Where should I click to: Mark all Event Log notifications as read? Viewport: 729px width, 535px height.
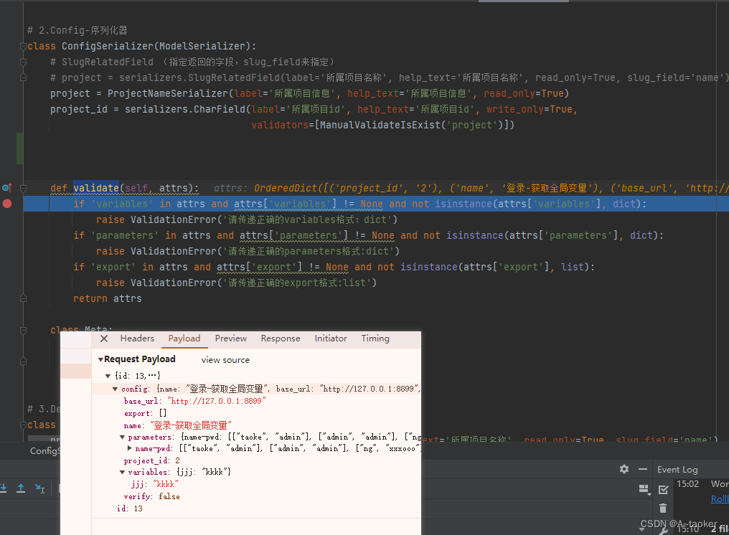(x=664, y=489)
